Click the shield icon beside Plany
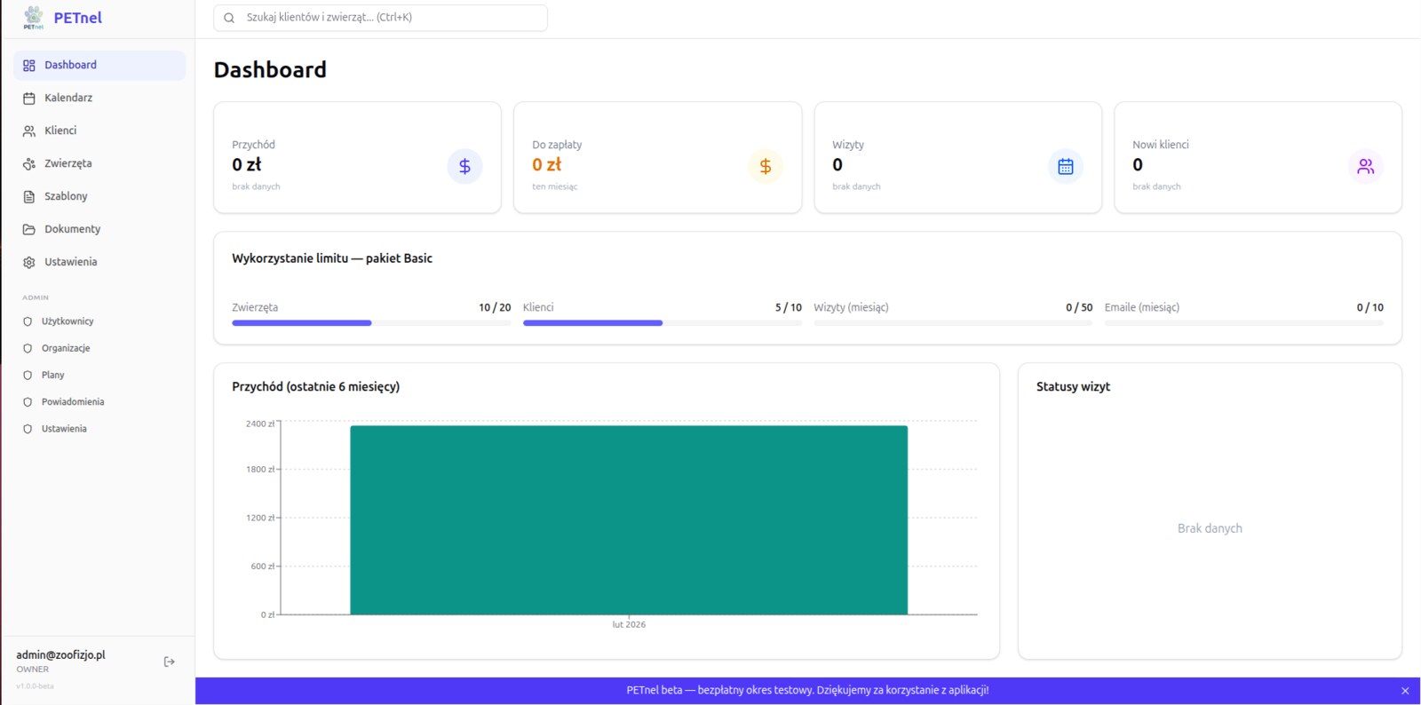 point(28,375)
